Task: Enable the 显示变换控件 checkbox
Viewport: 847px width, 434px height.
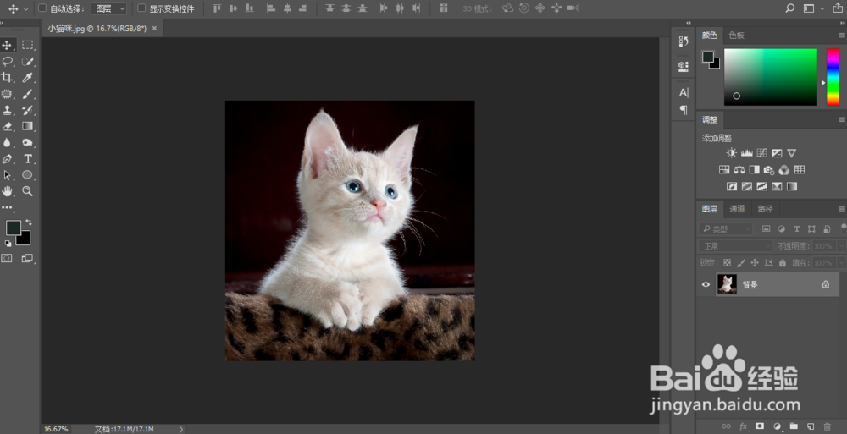Action: 141,8
